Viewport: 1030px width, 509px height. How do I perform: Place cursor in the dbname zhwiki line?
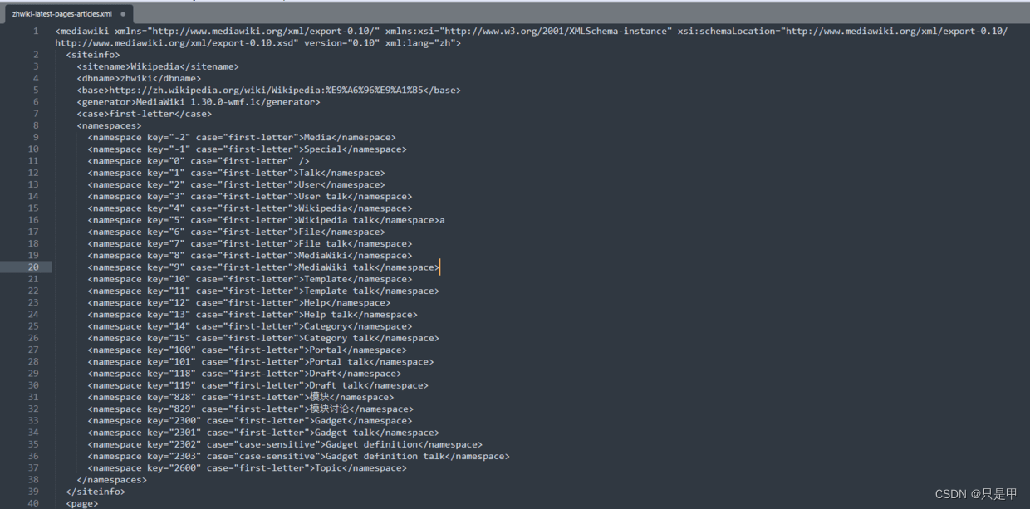[x=139, y=78]
